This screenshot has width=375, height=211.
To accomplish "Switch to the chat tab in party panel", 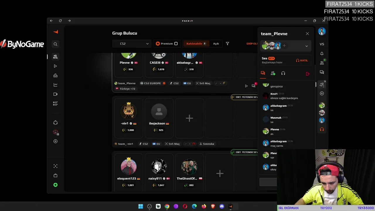I will [x=263, y=73].
